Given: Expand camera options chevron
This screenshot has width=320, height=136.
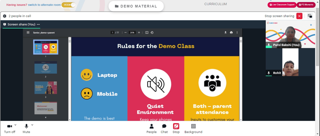Looking at the screenshot, I should click(15, 125).
